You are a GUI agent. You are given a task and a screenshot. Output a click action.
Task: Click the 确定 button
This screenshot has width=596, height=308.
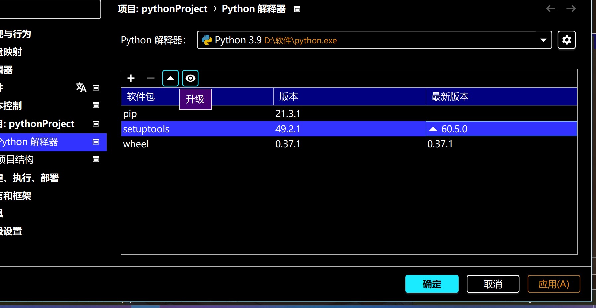431,284
